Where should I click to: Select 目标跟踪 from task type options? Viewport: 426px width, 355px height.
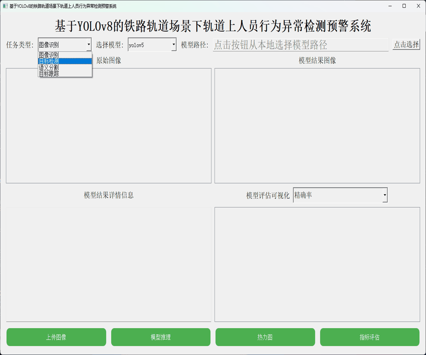tap(65, 73)
